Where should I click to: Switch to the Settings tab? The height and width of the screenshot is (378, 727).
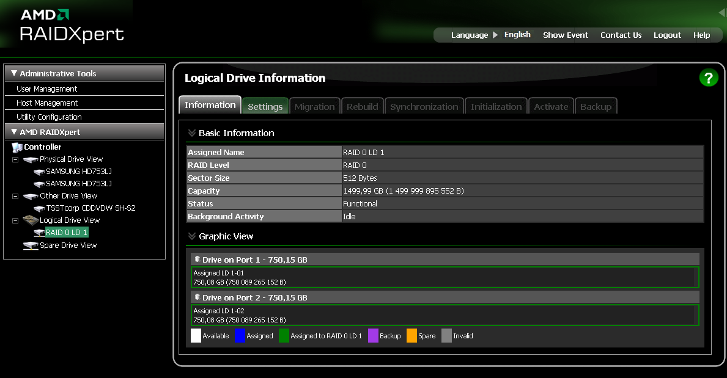pyautogui.click(x=265, y=106)
